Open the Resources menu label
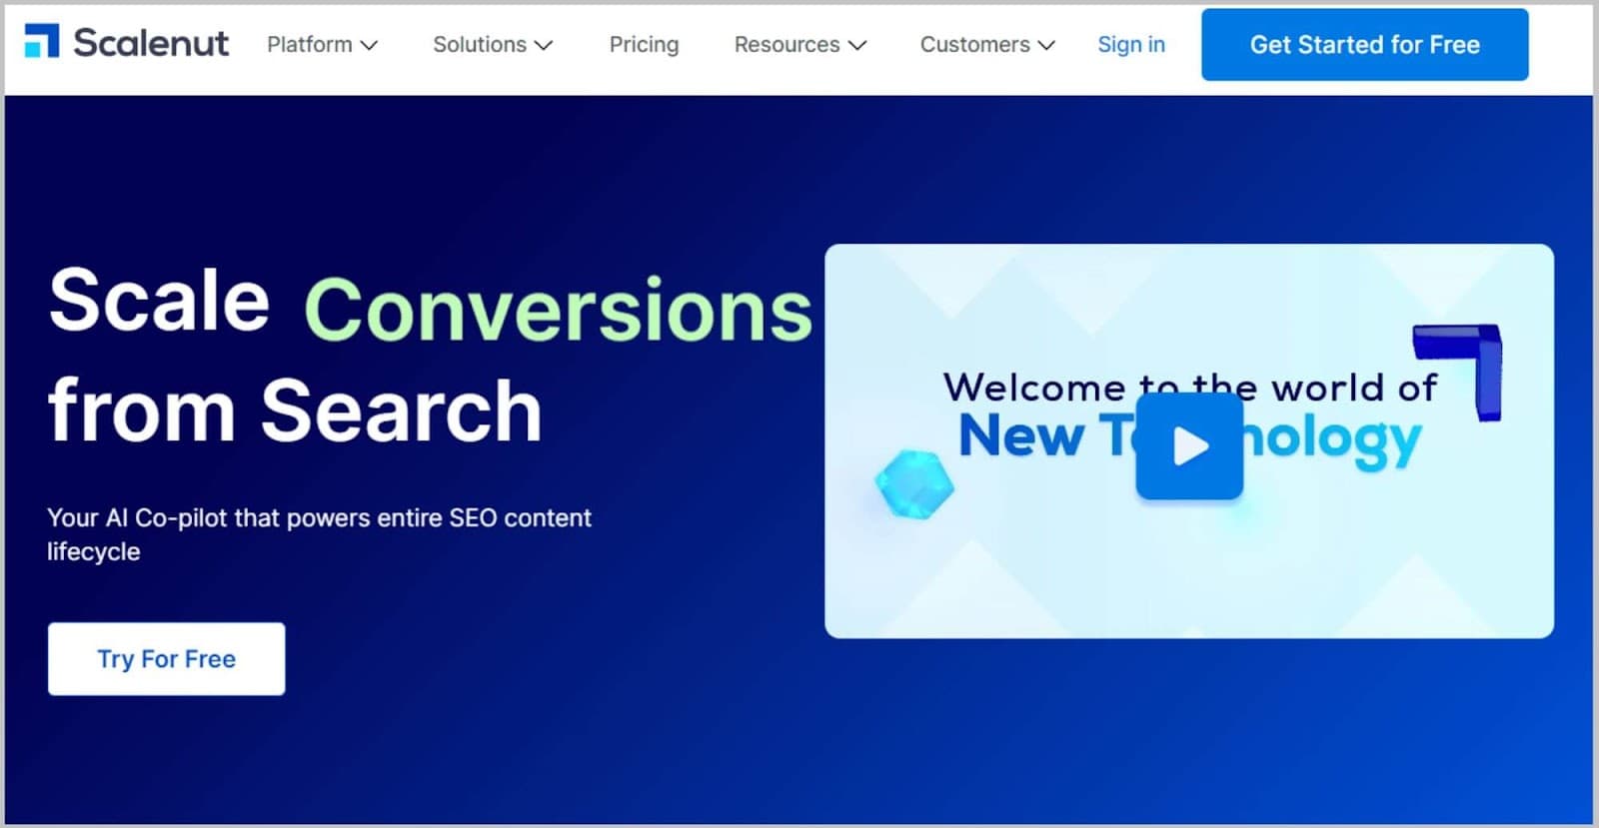The height and width of the screenshot is (828, 1599). pos(787,45)
